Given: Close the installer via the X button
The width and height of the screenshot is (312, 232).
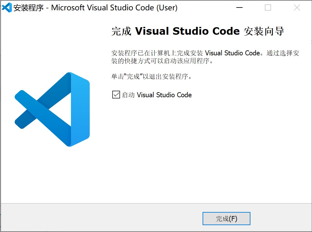Looking at the screenshot, I should tap(296, 8).
